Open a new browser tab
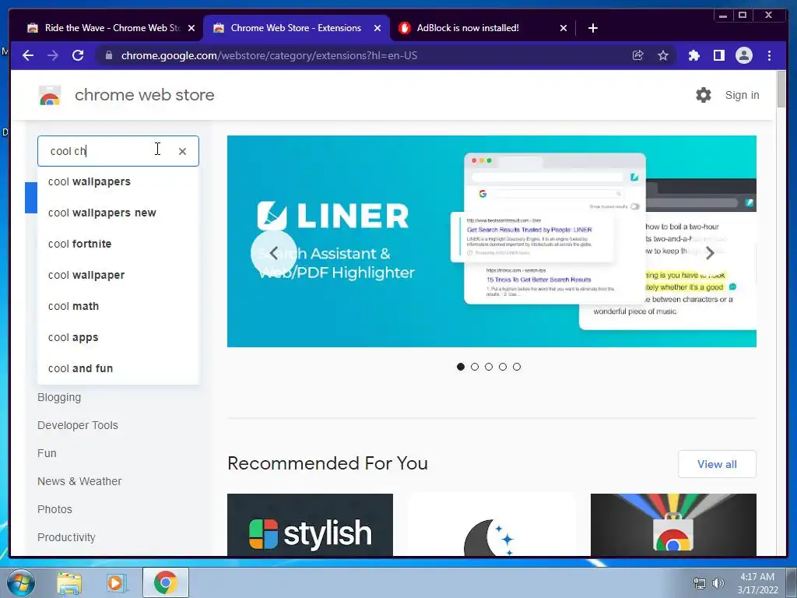797x598 pixels. pos(592,28)
